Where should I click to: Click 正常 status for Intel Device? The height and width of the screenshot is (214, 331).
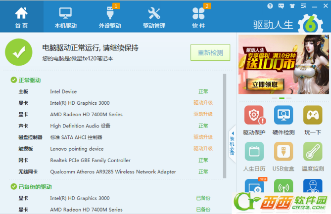tap(203, 91)
